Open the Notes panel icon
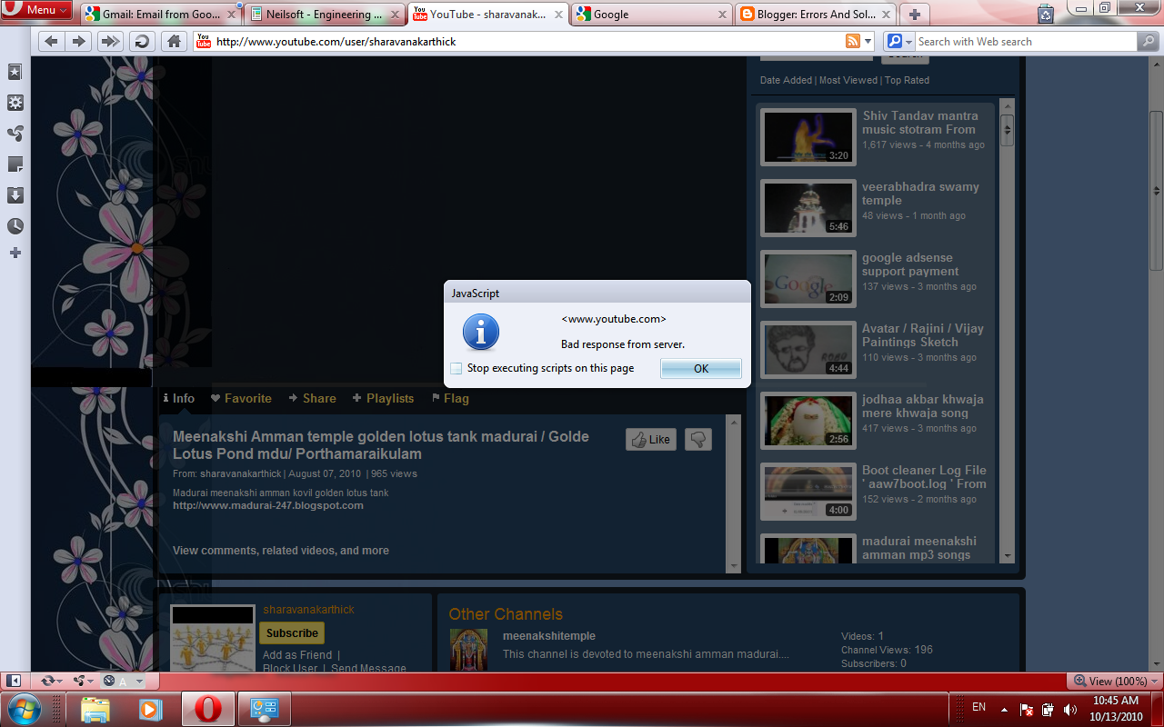1164x727 pixels. [x=15, y=164]
